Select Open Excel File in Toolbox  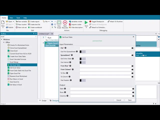pyautogui.click(x=14, y=73)
